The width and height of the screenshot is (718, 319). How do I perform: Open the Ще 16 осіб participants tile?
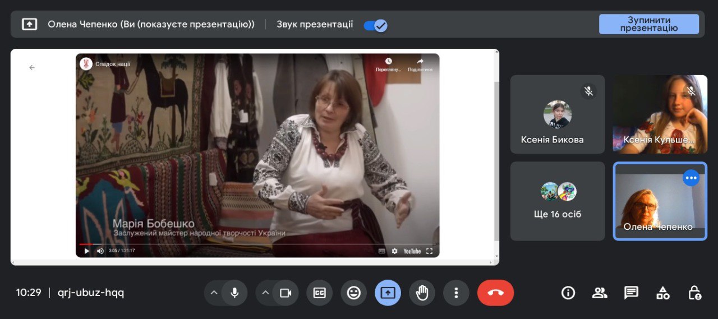[557, 201]
